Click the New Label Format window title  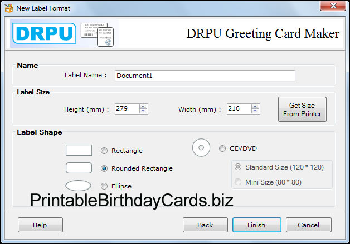click(x=43, y=8)
